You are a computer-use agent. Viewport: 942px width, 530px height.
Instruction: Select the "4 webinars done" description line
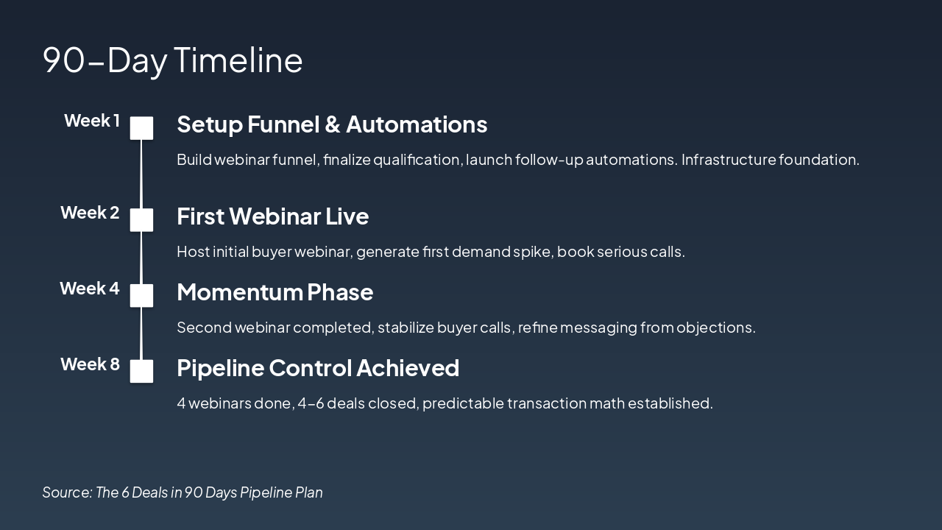(x=445, y=403)
